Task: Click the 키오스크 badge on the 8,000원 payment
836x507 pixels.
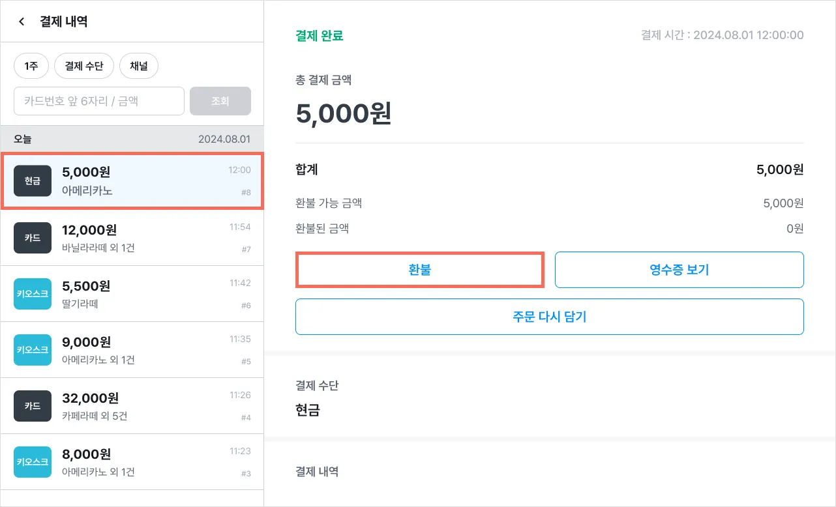Action: coord(33,462)
